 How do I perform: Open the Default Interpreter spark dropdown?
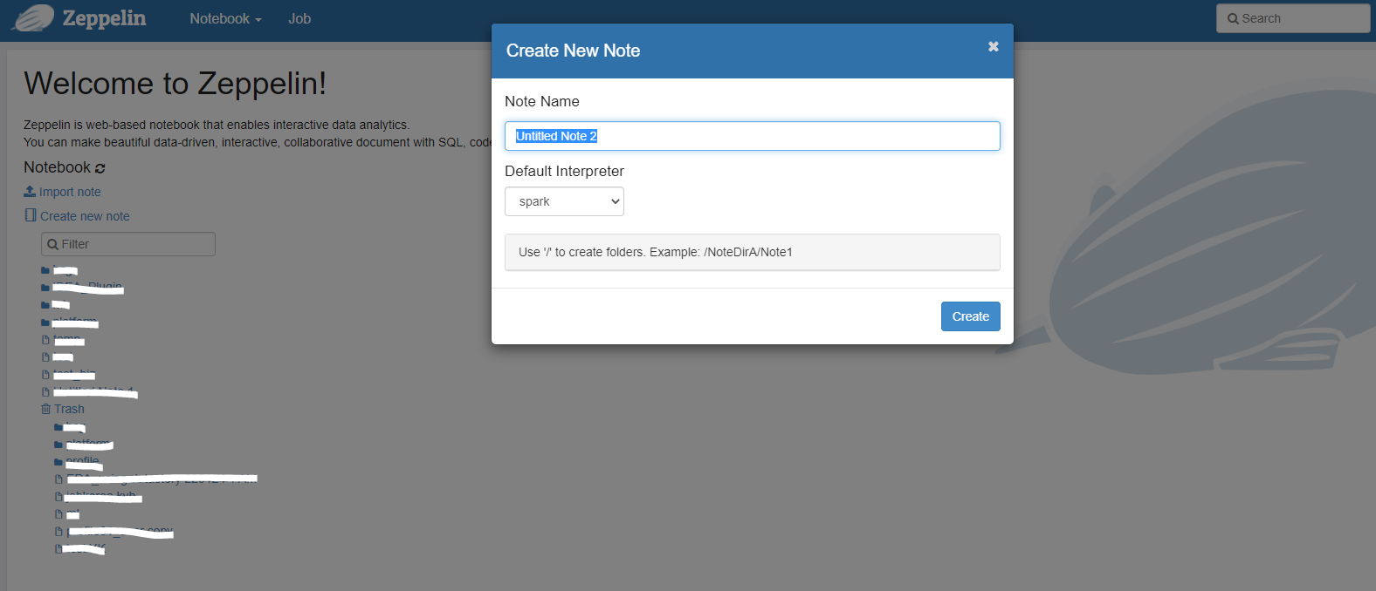click(564, 201)
